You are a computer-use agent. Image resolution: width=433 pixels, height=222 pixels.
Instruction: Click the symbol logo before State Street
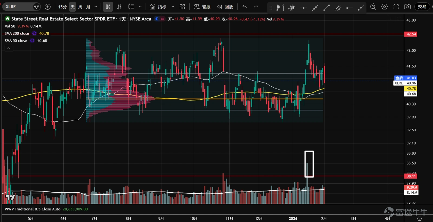click(x=8, y=19)
